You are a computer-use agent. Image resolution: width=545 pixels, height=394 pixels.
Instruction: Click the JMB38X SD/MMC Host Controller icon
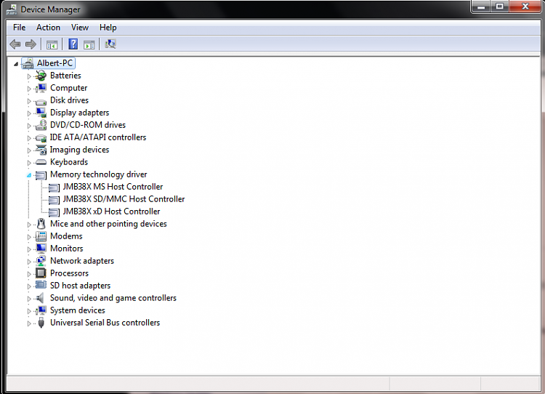[x=54, y=200]
